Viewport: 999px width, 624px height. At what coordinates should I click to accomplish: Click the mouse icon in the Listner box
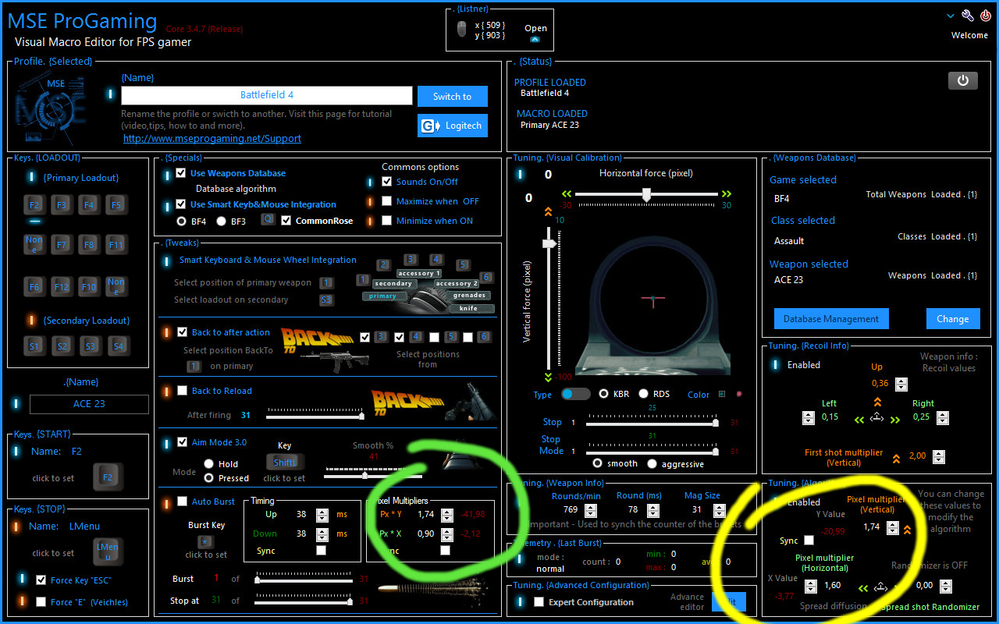click(x=462, y=30)
